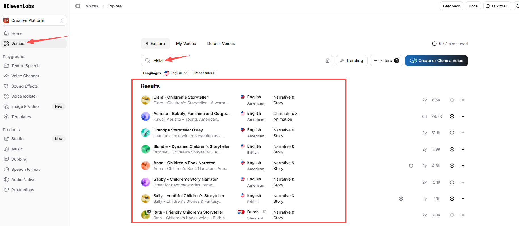Remove the English language filter
This screenshot has width=519, height=226.
pos(186,73)
